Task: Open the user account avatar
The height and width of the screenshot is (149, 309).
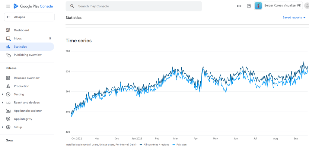Action: pos(307,6)
